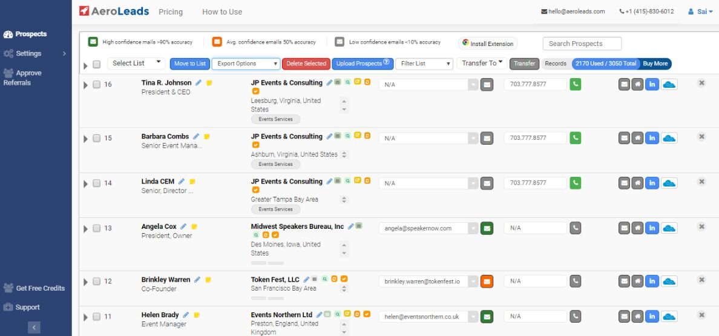The height and width of the screenshot is (336, 719).
Task: Open the Export Options dropdown
Action: 246,64
